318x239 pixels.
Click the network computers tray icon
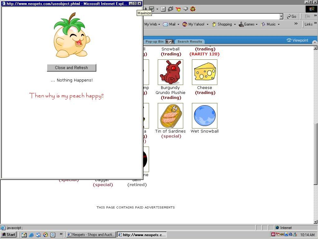pos(295,234)
